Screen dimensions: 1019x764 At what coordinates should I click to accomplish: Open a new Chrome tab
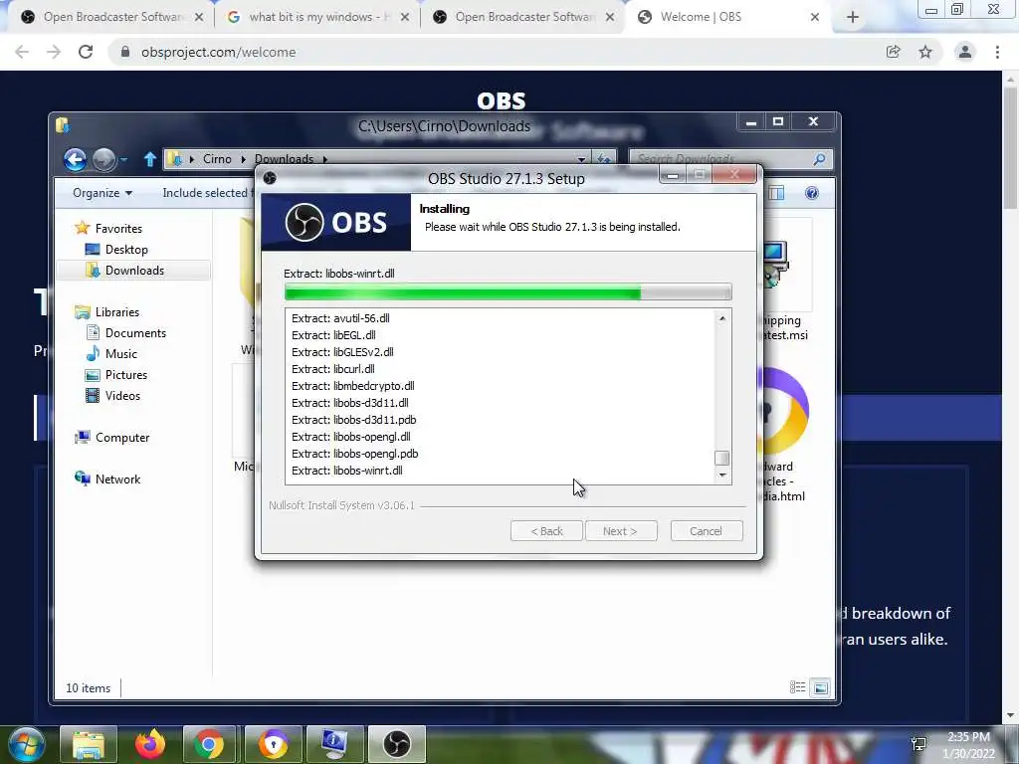pos(853,18)
